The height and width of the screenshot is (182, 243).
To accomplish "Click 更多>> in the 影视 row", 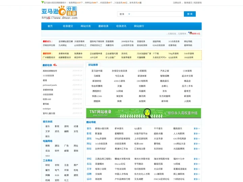I will tap(197, 133).
